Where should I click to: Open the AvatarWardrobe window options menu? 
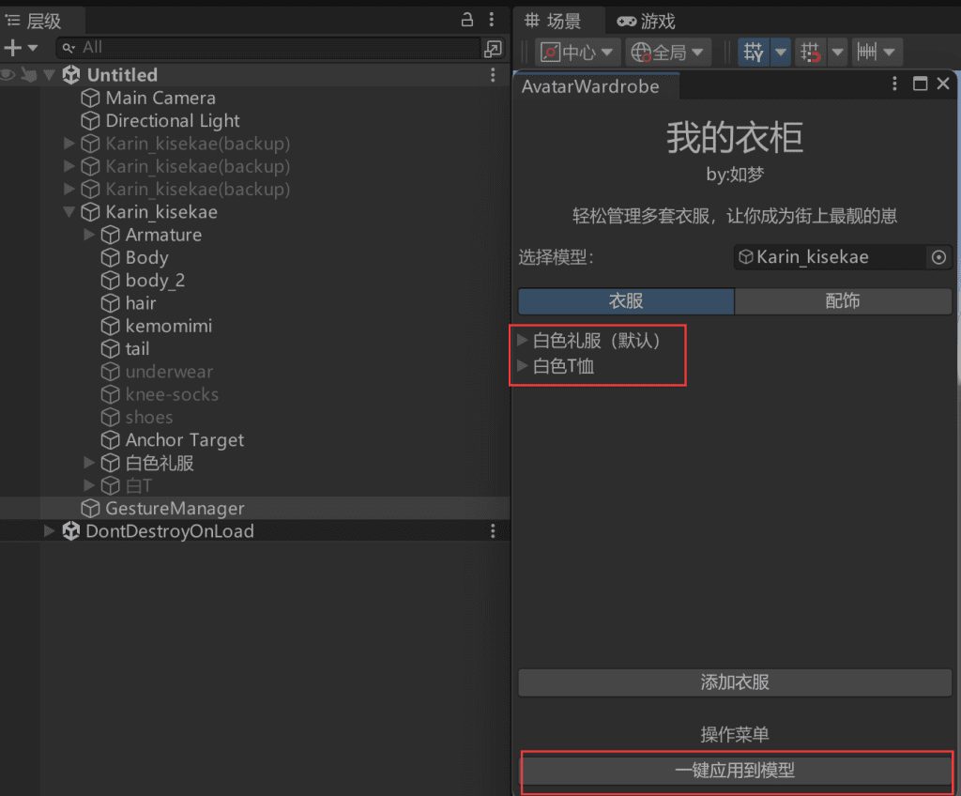(x=895, y=84)
